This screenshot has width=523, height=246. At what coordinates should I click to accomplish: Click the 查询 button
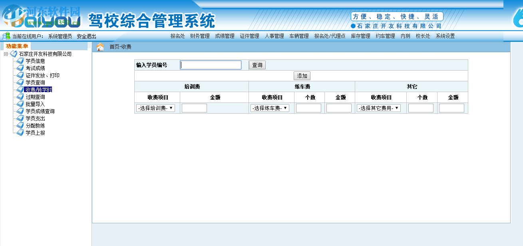(x=257, y=65)
